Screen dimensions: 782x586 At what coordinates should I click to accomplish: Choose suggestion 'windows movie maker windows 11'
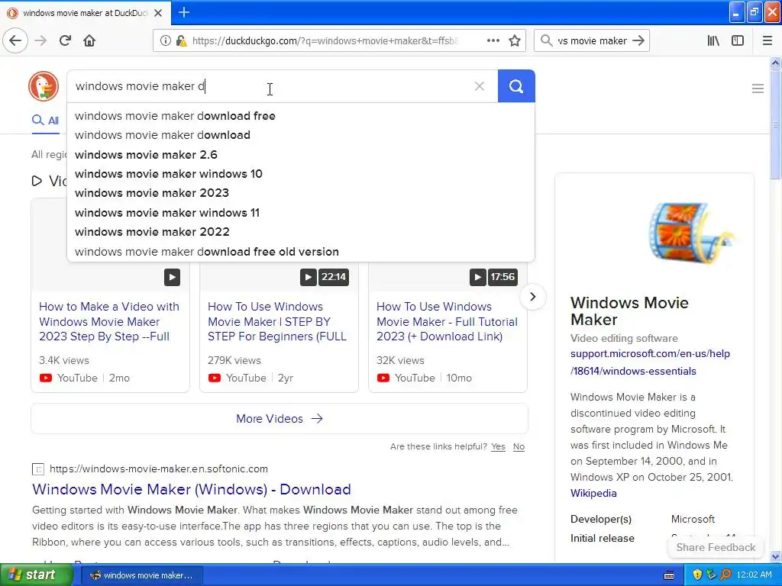coord(301,213)
